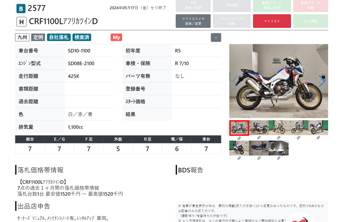Select the front-right view thumbnail
349x222 pixels.
279,128
